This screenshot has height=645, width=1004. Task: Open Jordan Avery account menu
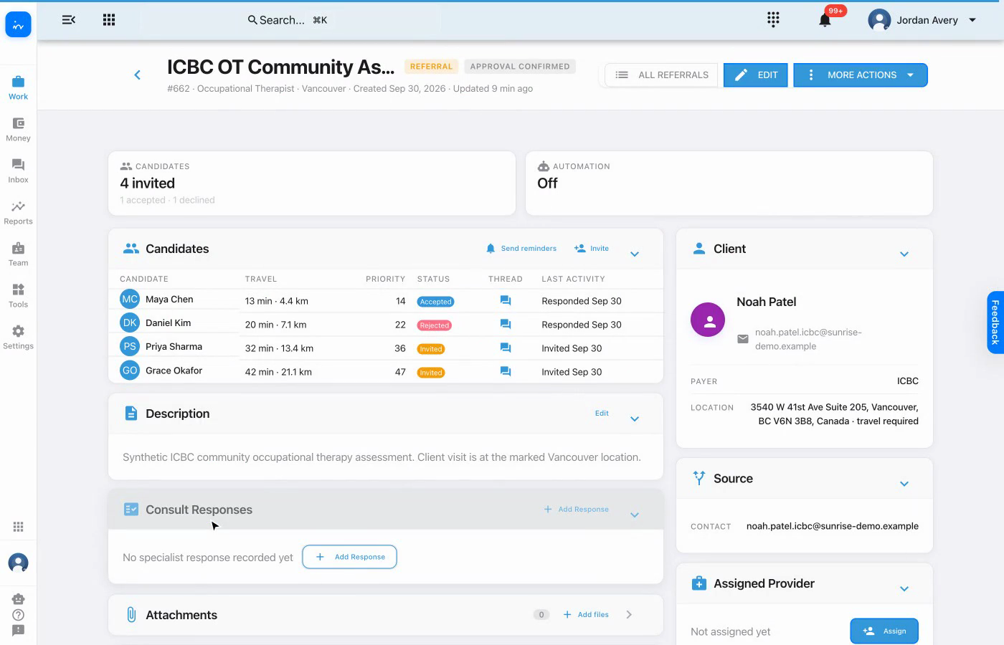tap(922, 20)
